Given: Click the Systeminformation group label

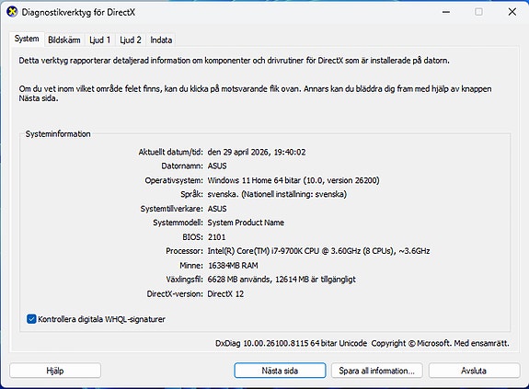Looking at the screenshot, I should tap(58, 134).
